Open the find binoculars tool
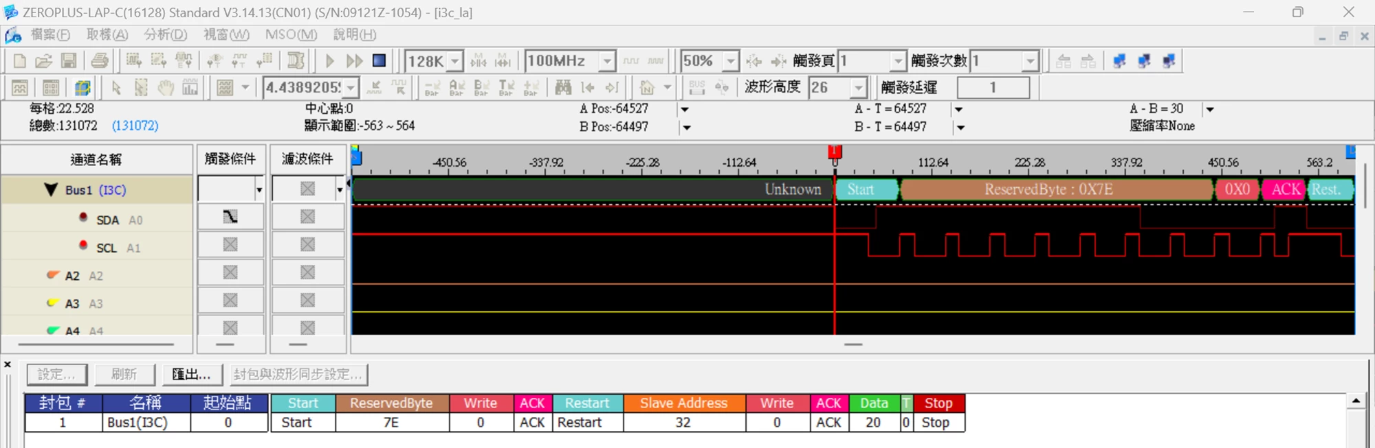 [563, 88]
